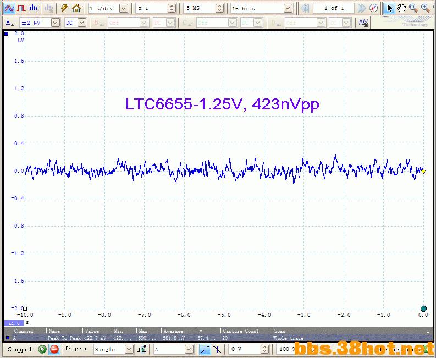Click the Average column header
The image size is (436, 358).
173,331
